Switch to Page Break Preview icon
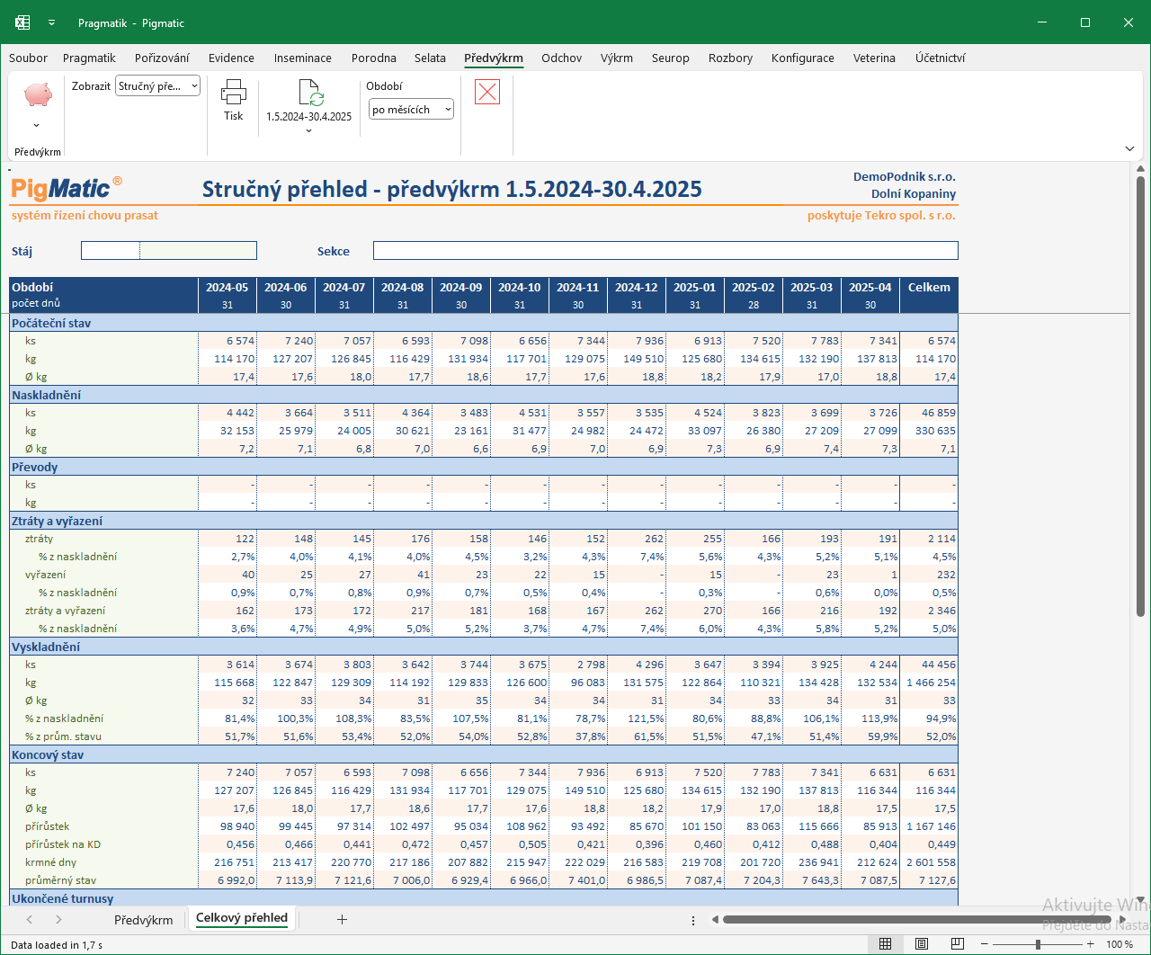1151x955 pixels. point(957,943)
